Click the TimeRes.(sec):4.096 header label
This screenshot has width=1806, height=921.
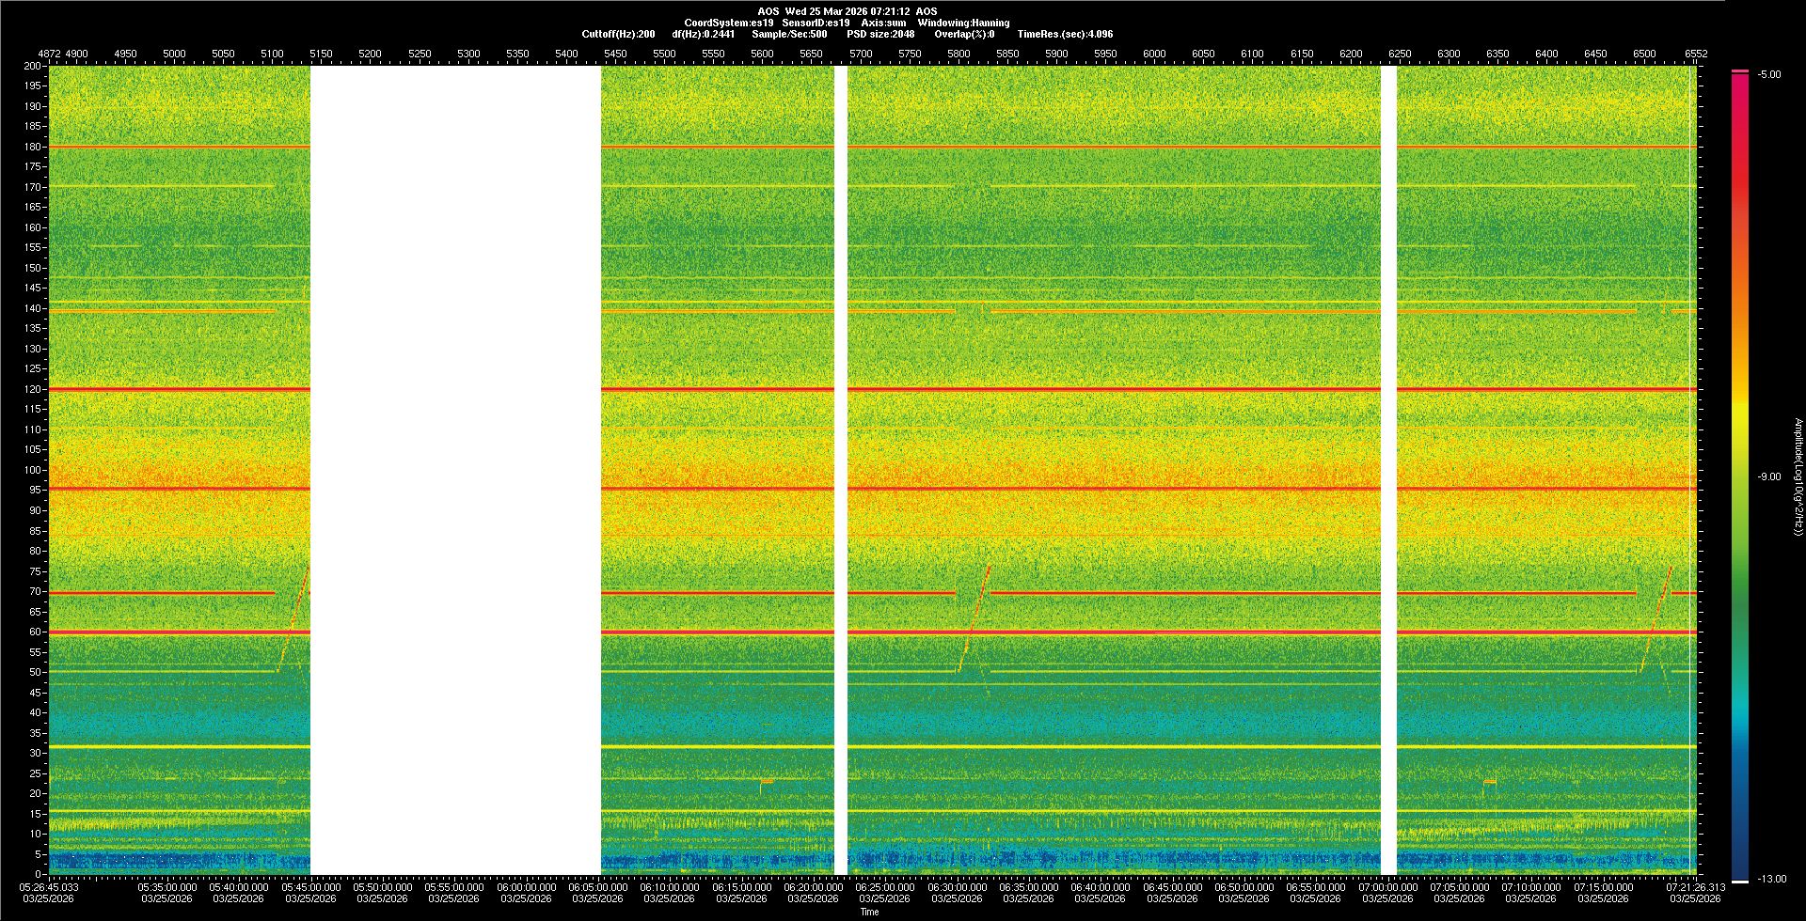[x=1065, y=34]
